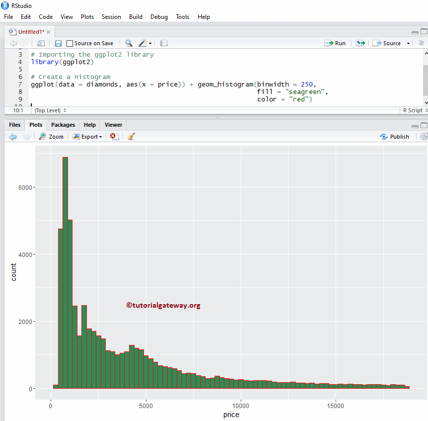Image resolution: width=428 pixels, height=421 pixels.
Task: Switch to the Packages tab
Action: [x=63, y=125]
